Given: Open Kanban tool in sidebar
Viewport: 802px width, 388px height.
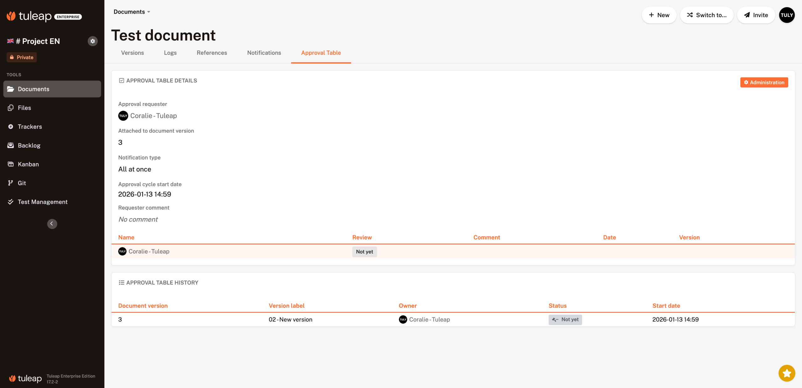Looking at the screenshot, I should coord(28,164).
